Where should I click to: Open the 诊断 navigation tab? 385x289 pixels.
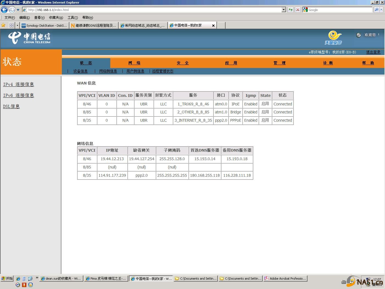328,63
